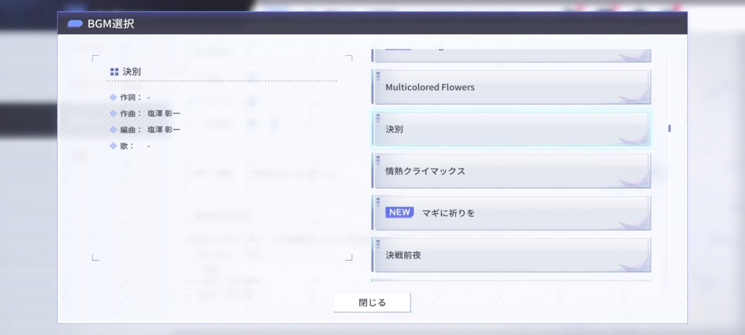Click the composer name after 作曲

[x=164, y=114]
